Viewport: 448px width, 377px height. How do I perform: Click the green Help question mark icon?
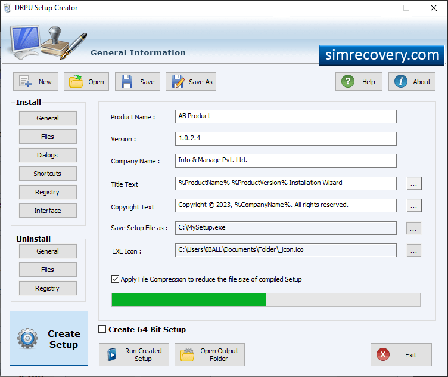coord(348,82)
